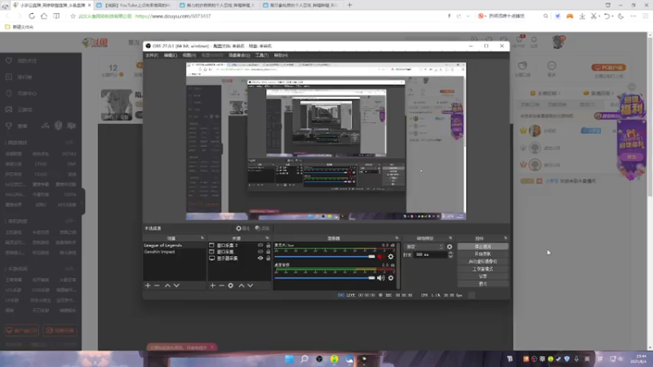Screen dimensions: 653x367
Task: Toggle lock on first window capture source
Action: [269, 245]
